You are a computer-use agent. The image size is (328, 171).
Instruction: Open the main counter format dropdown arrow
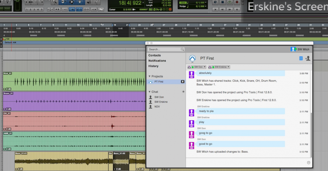pos(143,3)
